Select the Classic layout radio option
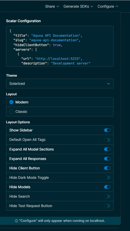This screenshot has height=231, width=130. click(60, 112)
